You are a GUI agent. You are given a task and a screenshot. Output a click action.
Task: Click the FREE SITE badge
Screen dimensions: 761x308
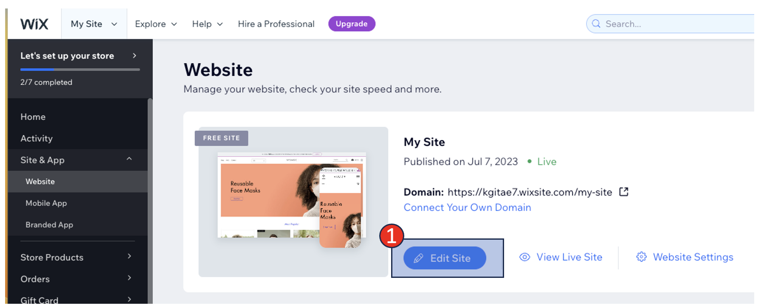221,138
